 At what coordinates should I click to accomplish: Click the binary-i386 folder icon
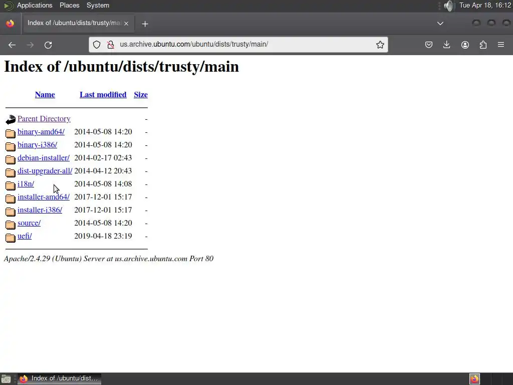(11, 146)
